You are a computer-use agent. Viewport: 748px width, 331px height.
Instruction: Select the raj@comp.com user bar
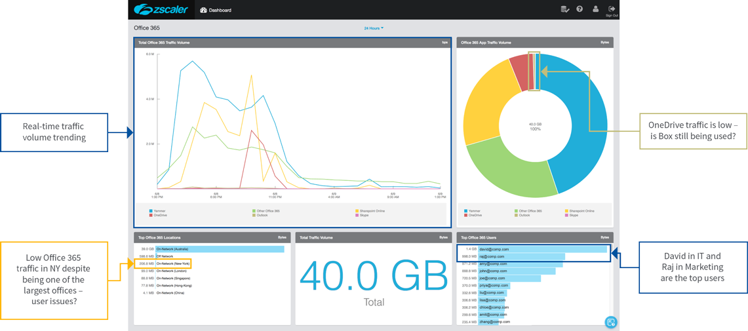coord(522,256)
